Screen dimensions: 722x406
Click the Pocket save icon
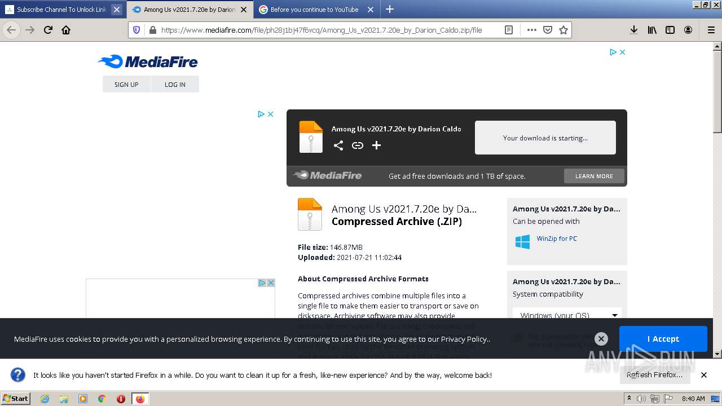[547, 30]
